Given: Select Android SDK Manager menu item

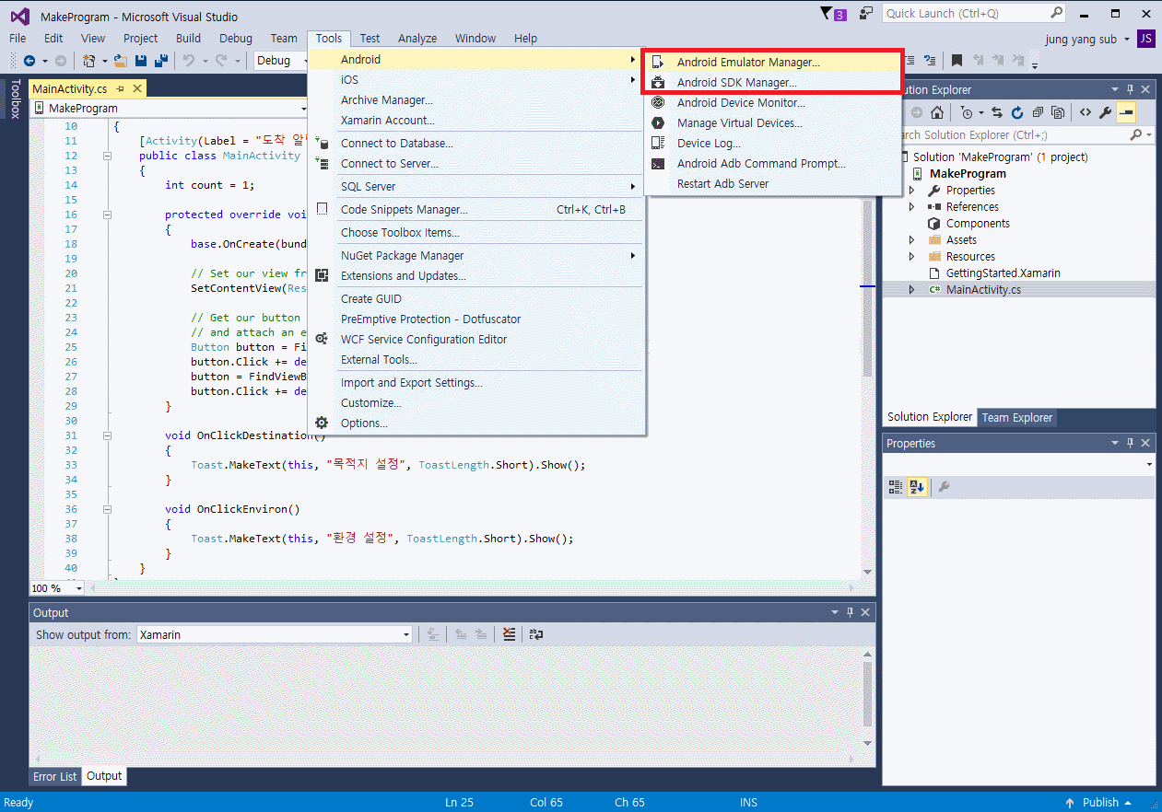Looking at the screenshot, I should tap(772, 83).
